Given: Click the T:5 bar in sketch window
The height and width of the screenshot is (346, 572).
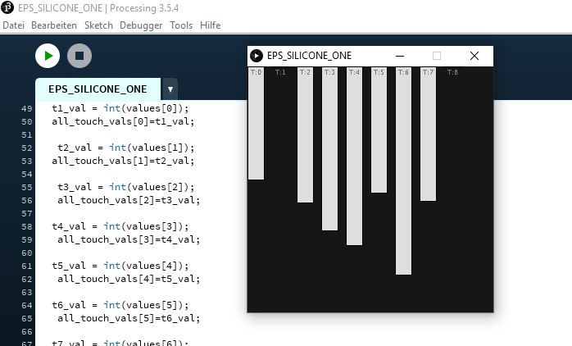Looking at the screenshot, I should point(379,130).
